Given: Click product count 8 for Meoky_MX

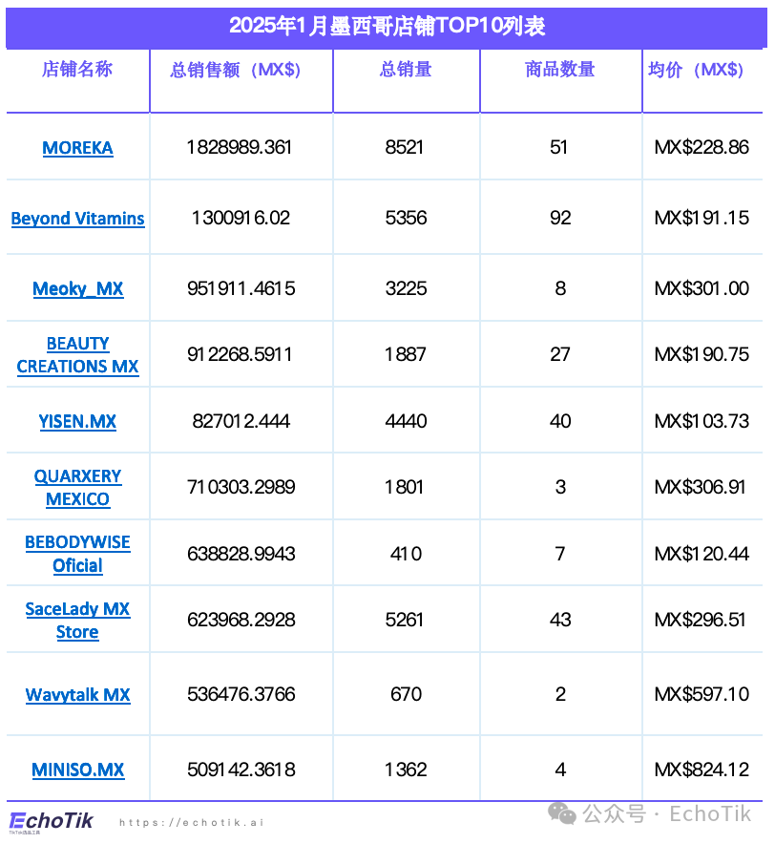Looking at the screenshot, I should pyautogui.click(x=560, y=288).
